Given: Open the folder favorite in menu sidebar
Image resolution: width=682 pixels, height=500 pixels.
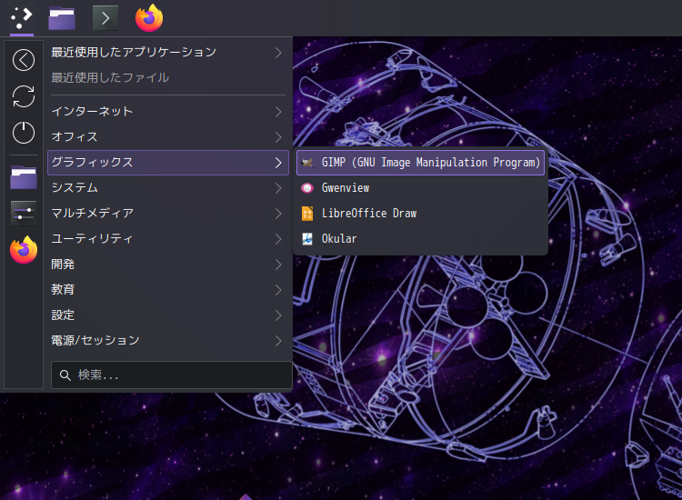Looking at the screenshot, I should (x=24, y=177).
